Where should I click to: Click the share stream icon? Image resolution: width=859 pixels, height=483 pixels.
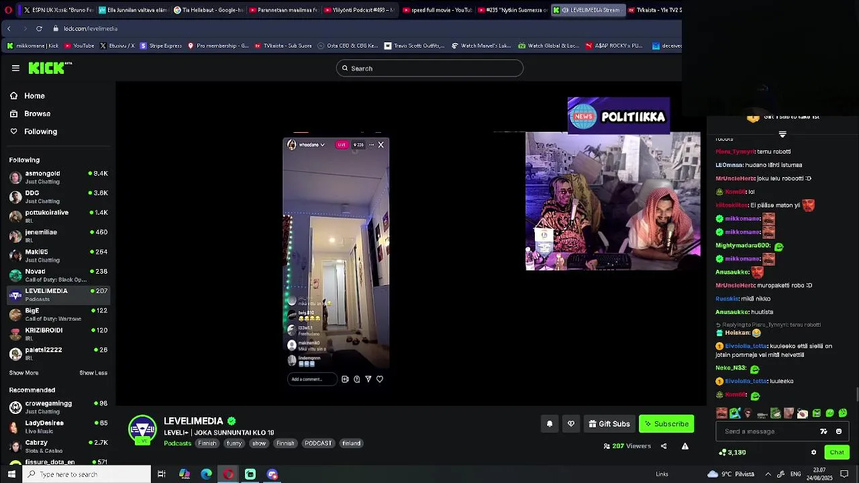pos(664,446)
